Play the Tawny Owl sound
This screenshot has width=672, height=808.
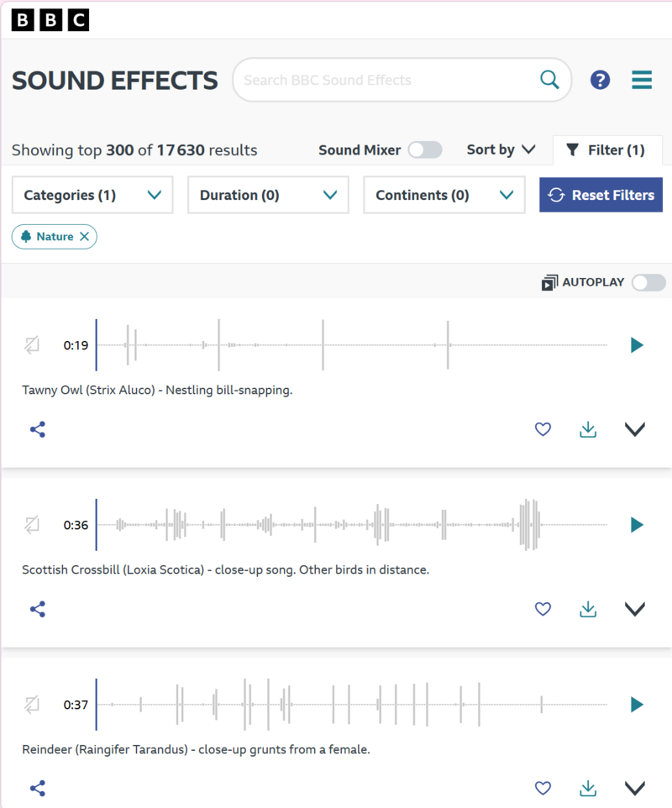(x=637, y=344)
